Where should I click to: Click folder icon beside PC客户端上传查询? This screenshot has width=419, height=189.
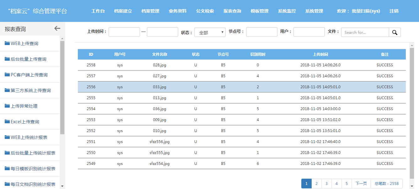(x=7, y=74)
